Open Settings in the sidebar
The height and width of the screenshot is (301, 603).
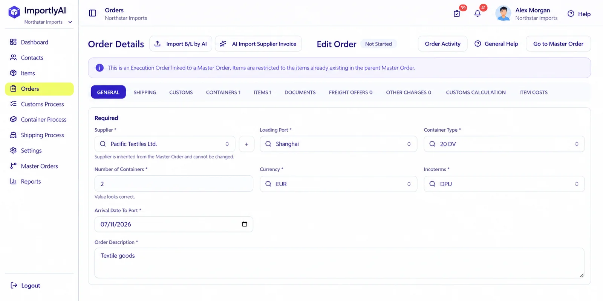coord(39,150)
